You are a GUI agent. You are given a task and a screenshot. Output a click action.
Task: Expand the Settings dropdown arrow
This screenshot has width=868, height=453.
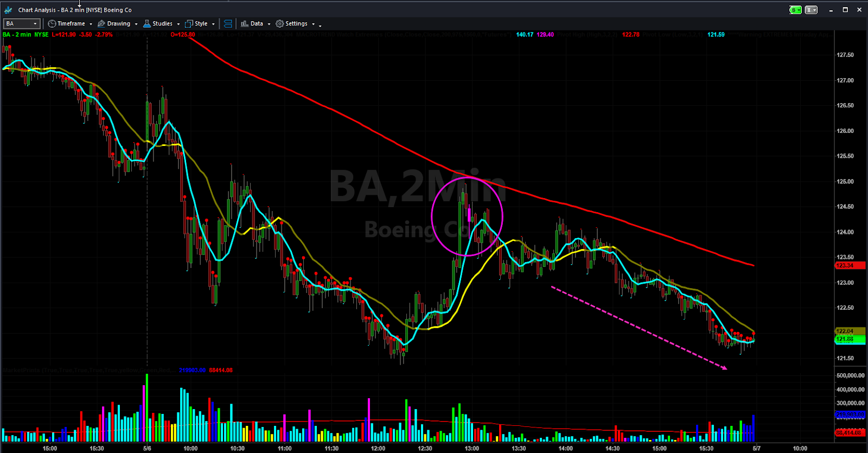(314, 24)
